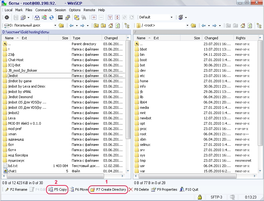264x201 pixels.
Task: Open the Remote menu
Action: tap(89, 10)
